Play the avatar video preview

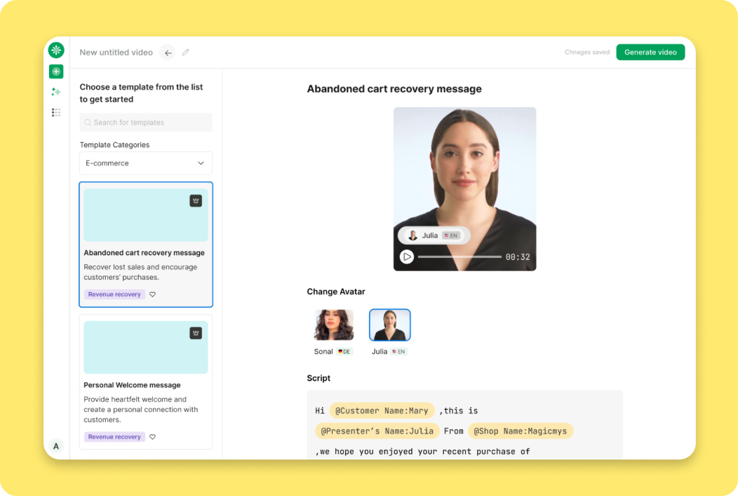click(x=407, y=257)
